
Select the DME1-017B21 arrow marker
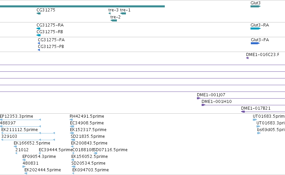243,112
